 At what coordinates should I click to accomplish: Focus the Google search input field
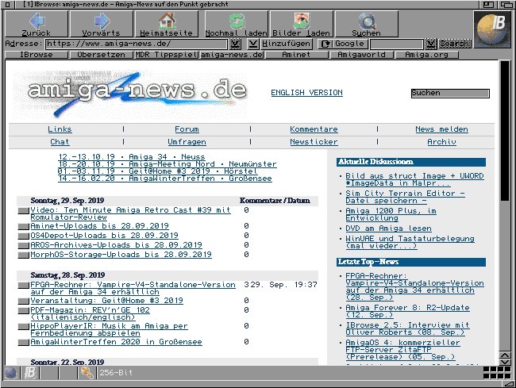pos(397,44)
